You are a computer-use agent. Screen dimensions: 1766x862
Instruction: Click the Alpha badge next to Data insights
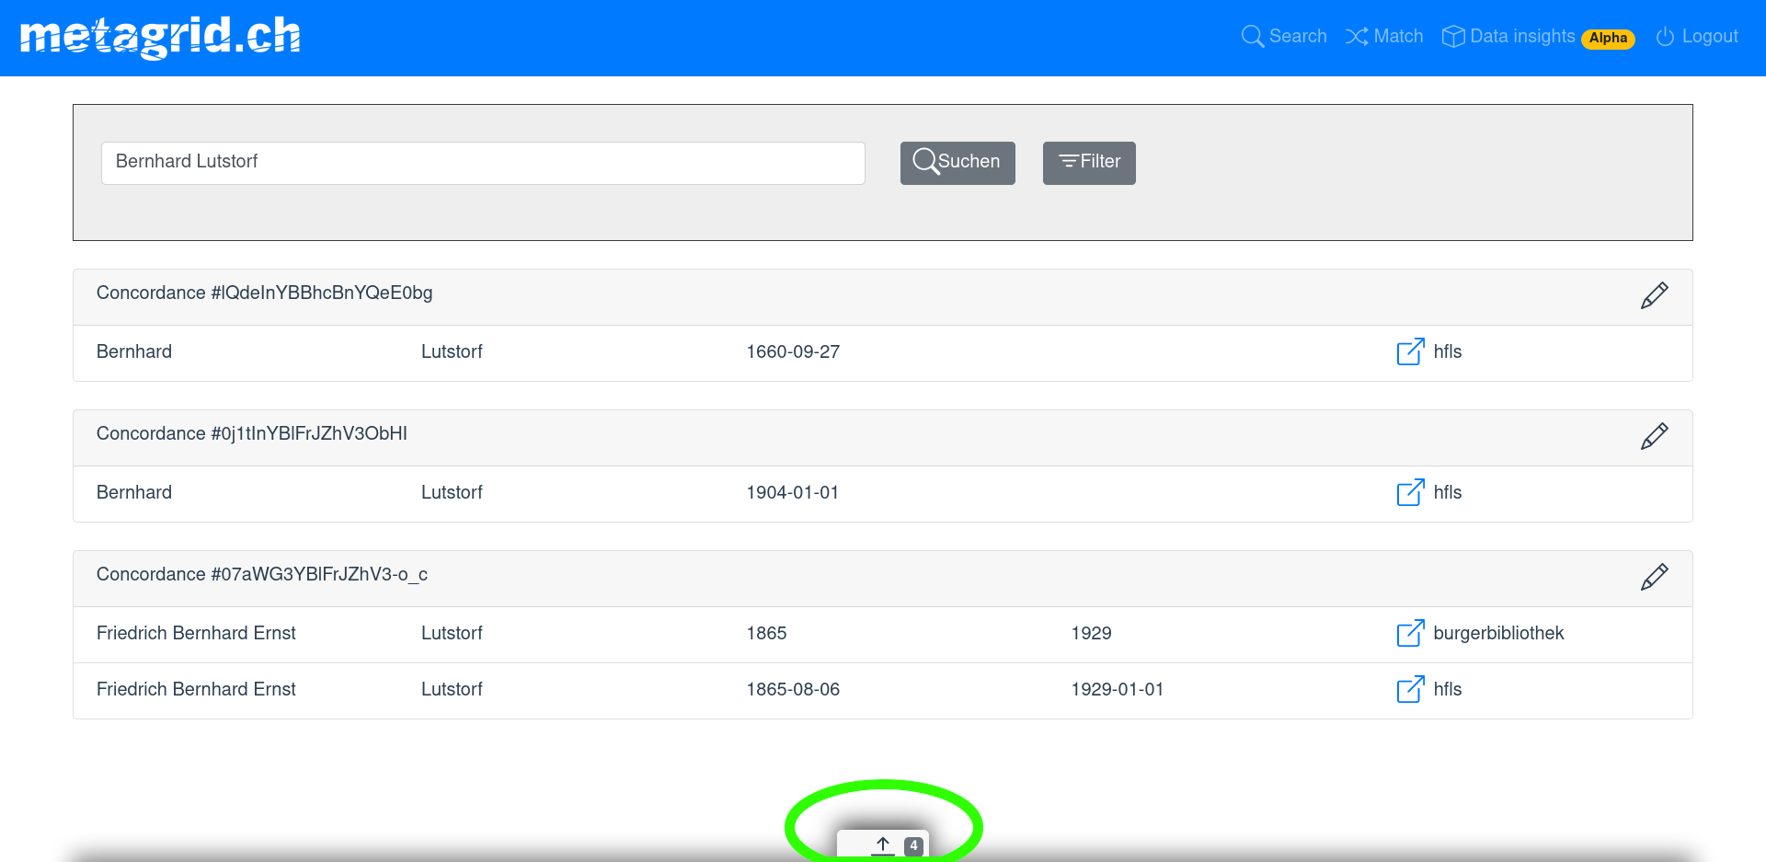[x=1608, y=39]
